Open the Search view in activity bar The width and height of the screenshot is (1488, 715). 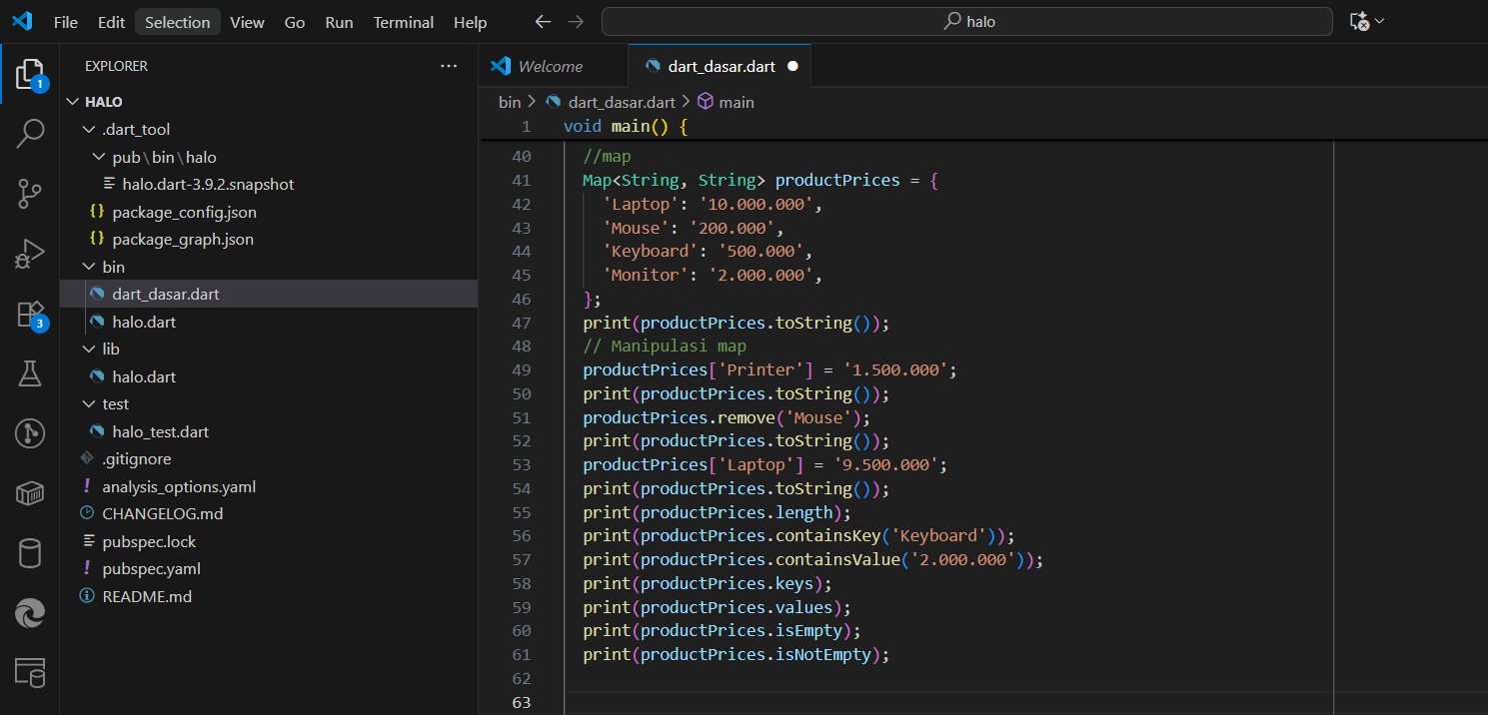click(30, 134)
